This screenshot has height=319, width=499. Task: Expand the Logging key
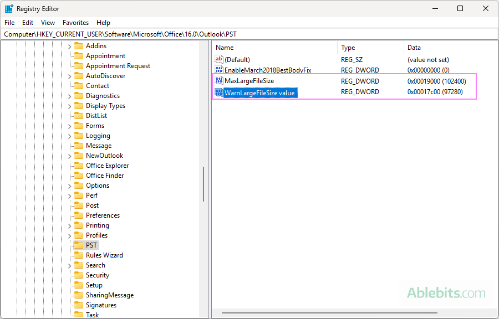70,136
